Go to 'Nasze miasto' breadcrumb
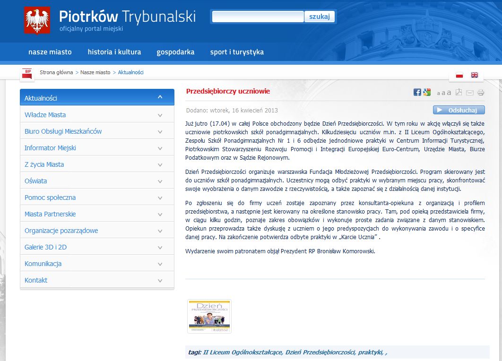Screen dimensions: 502x361 (x=95, y=72)
